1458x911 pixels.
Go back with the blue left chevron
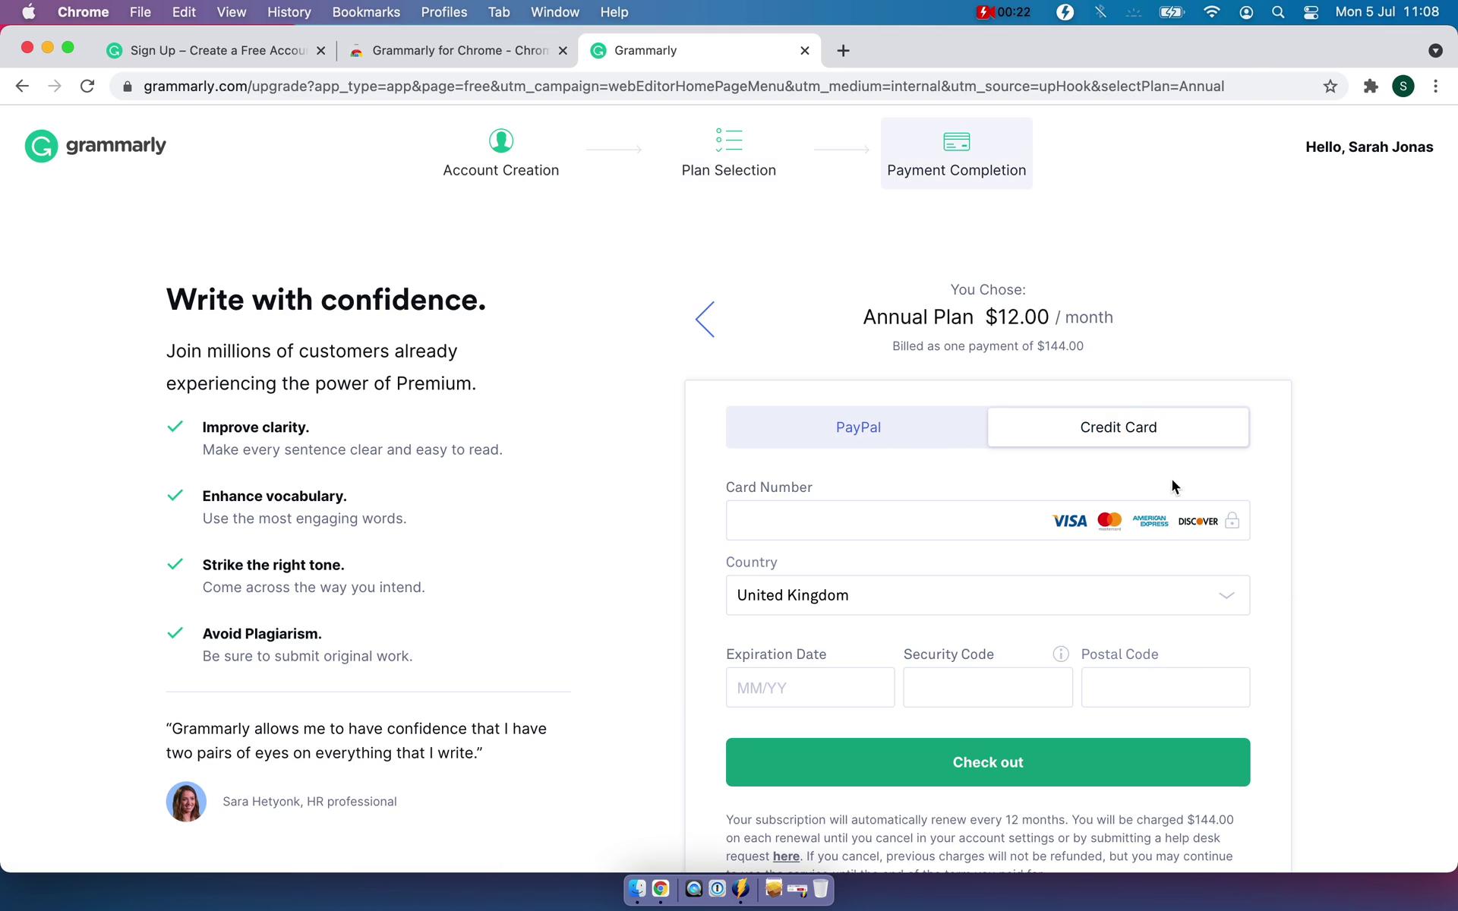coord(705,319)
